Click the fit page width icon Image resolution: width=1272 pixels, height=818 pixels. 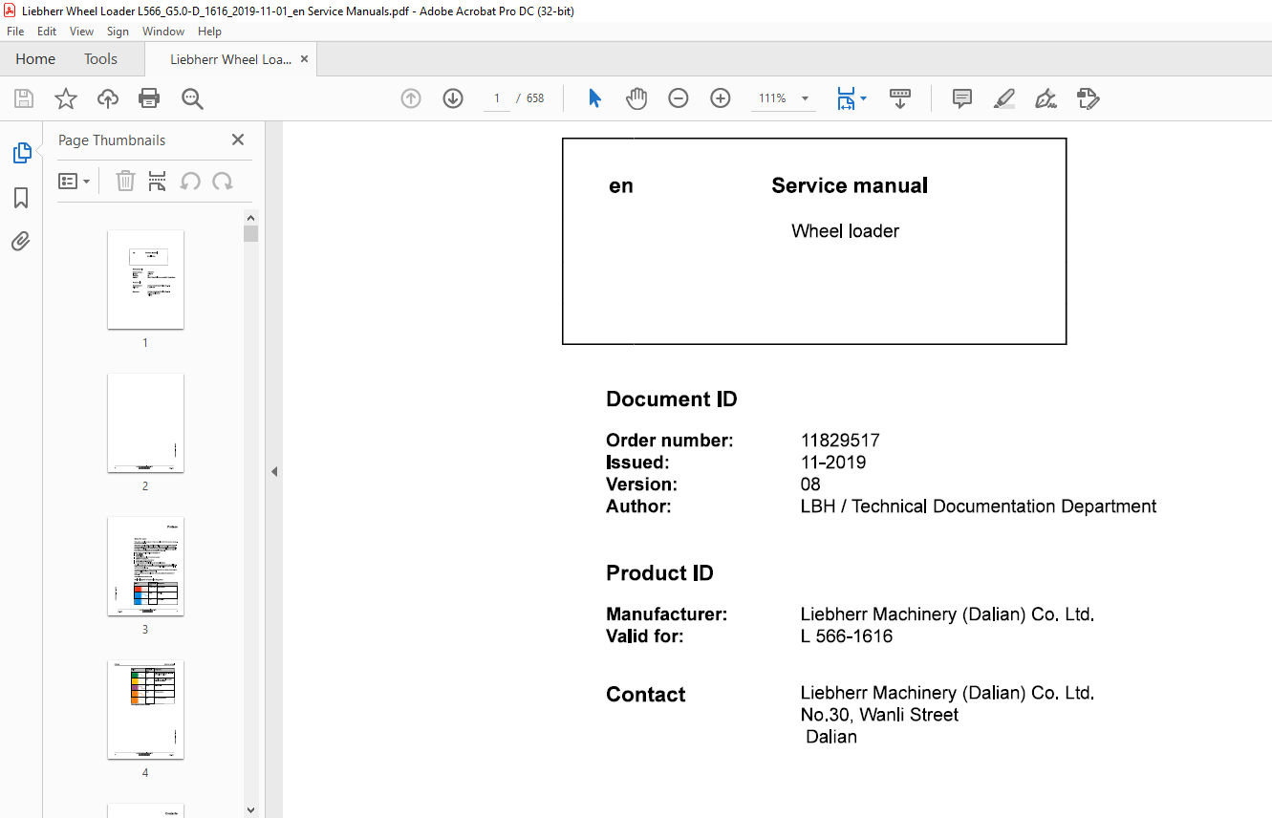pos(846,98)
